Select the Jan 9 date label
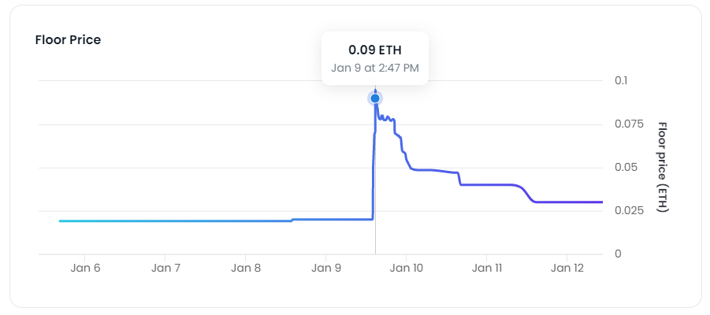The image size is (710, 315). click(x=326, y=269)
